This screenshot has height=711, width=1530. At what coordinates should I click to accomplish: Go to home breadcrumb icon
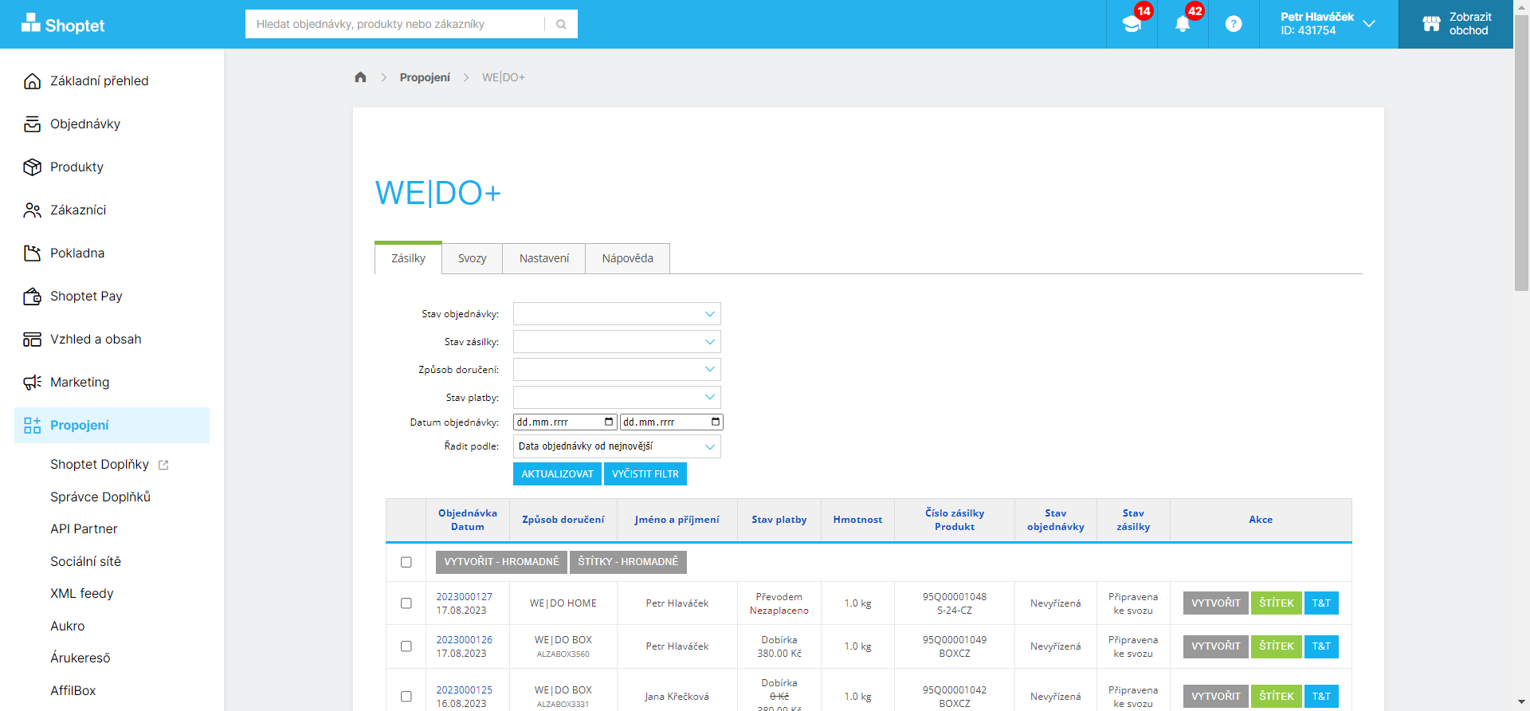click(x=360, y=77)
